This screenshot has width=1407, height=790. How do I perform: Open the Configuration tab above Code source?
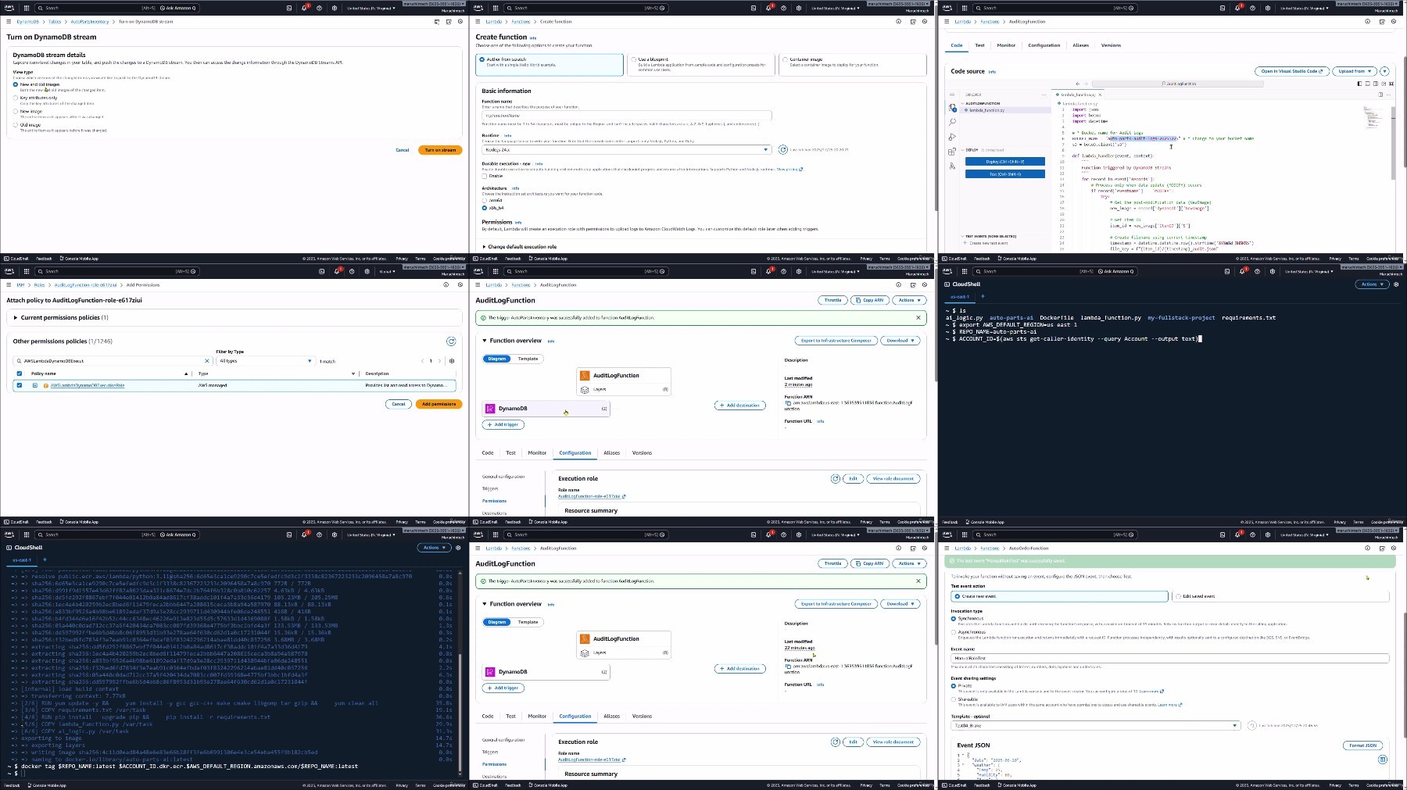point(1044,45)
